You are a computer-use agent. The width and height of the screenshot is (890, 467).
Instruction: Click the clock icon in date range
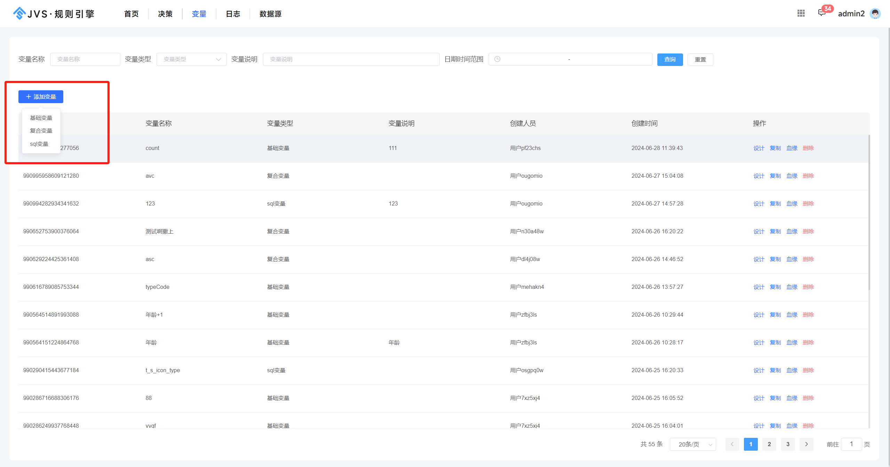point(497,59)
